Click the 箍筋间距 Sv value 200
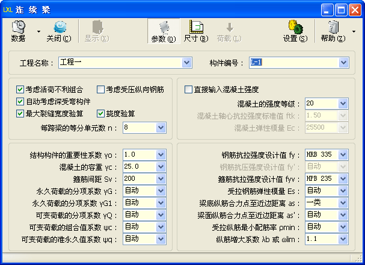 (x=130, y=178)
